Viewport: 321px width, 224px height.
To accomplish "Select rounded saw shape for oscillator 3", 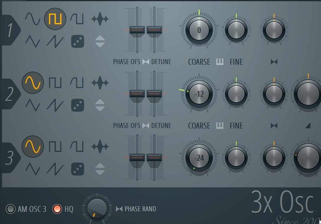I will (77, 147).
